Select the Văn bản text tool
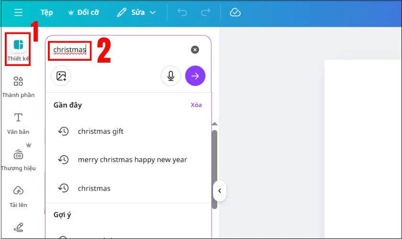Viewport: 402px width, 239px height. 18,123
